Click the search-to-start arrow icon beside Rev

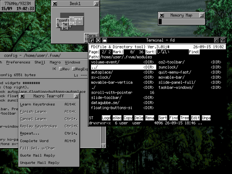tap(54, 69)
